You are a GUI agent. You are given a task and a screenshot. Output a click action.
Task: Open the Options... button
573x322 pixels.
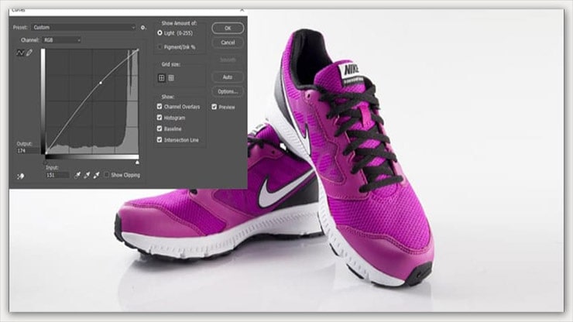tap(228, 91)
